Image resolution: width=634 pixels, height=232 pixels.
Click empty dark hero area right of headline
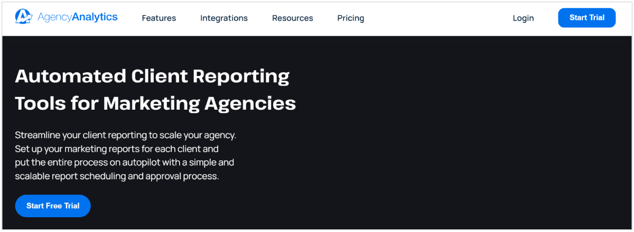tap(465, 132)
